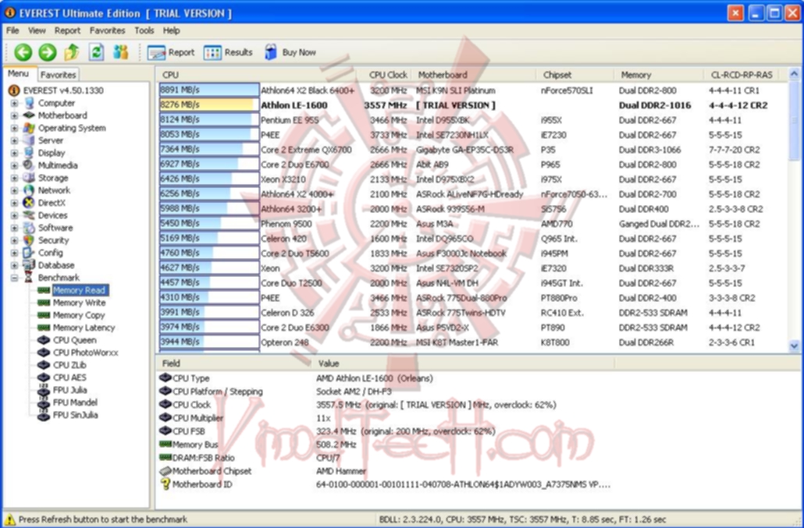The image size is (804, 528).
Task: Select the DirectX icon in tree
Action: click(29, 203)
